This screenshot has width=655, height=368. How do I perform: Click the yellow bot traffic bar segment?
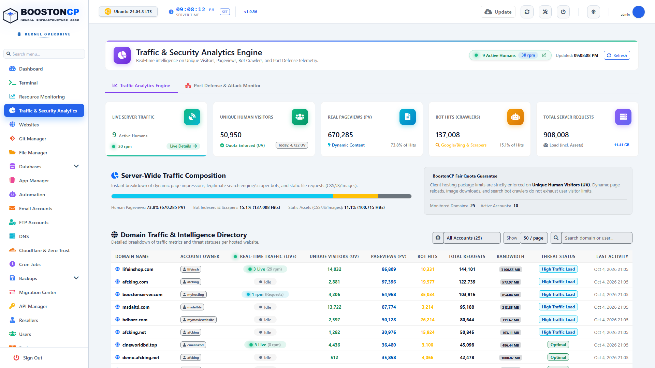[355, 196]
